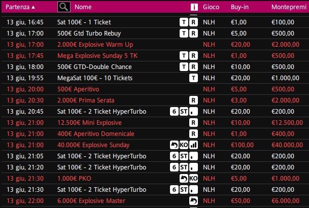Click the info 'i' column header icon

pos(194,7)
